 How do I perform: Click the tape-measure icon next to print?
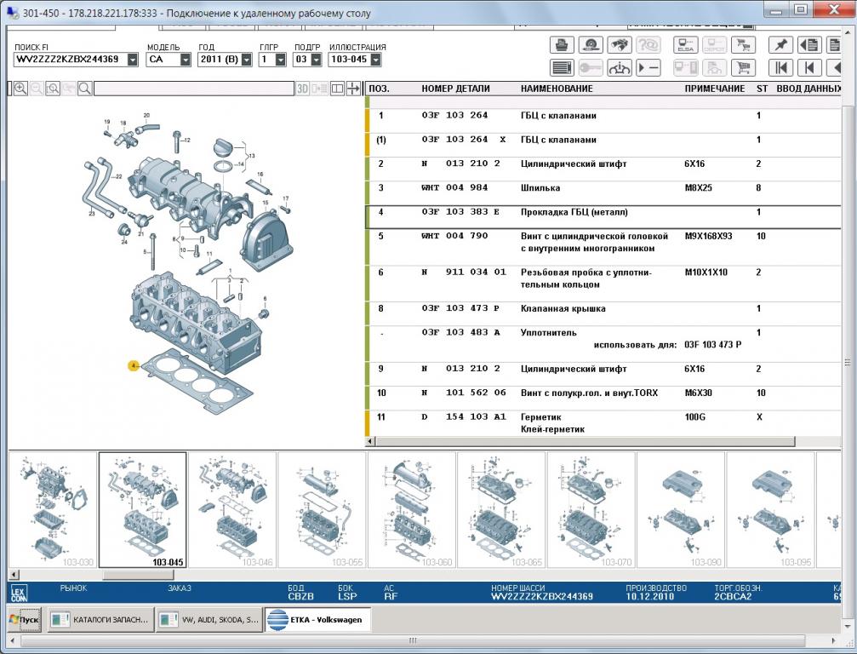tap(591, 45)
